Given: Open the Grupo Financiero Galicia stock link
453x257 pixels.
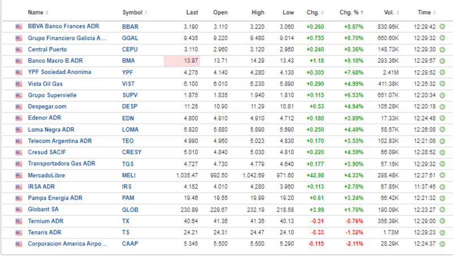Looking at the screenshot, I should [67, 38].
